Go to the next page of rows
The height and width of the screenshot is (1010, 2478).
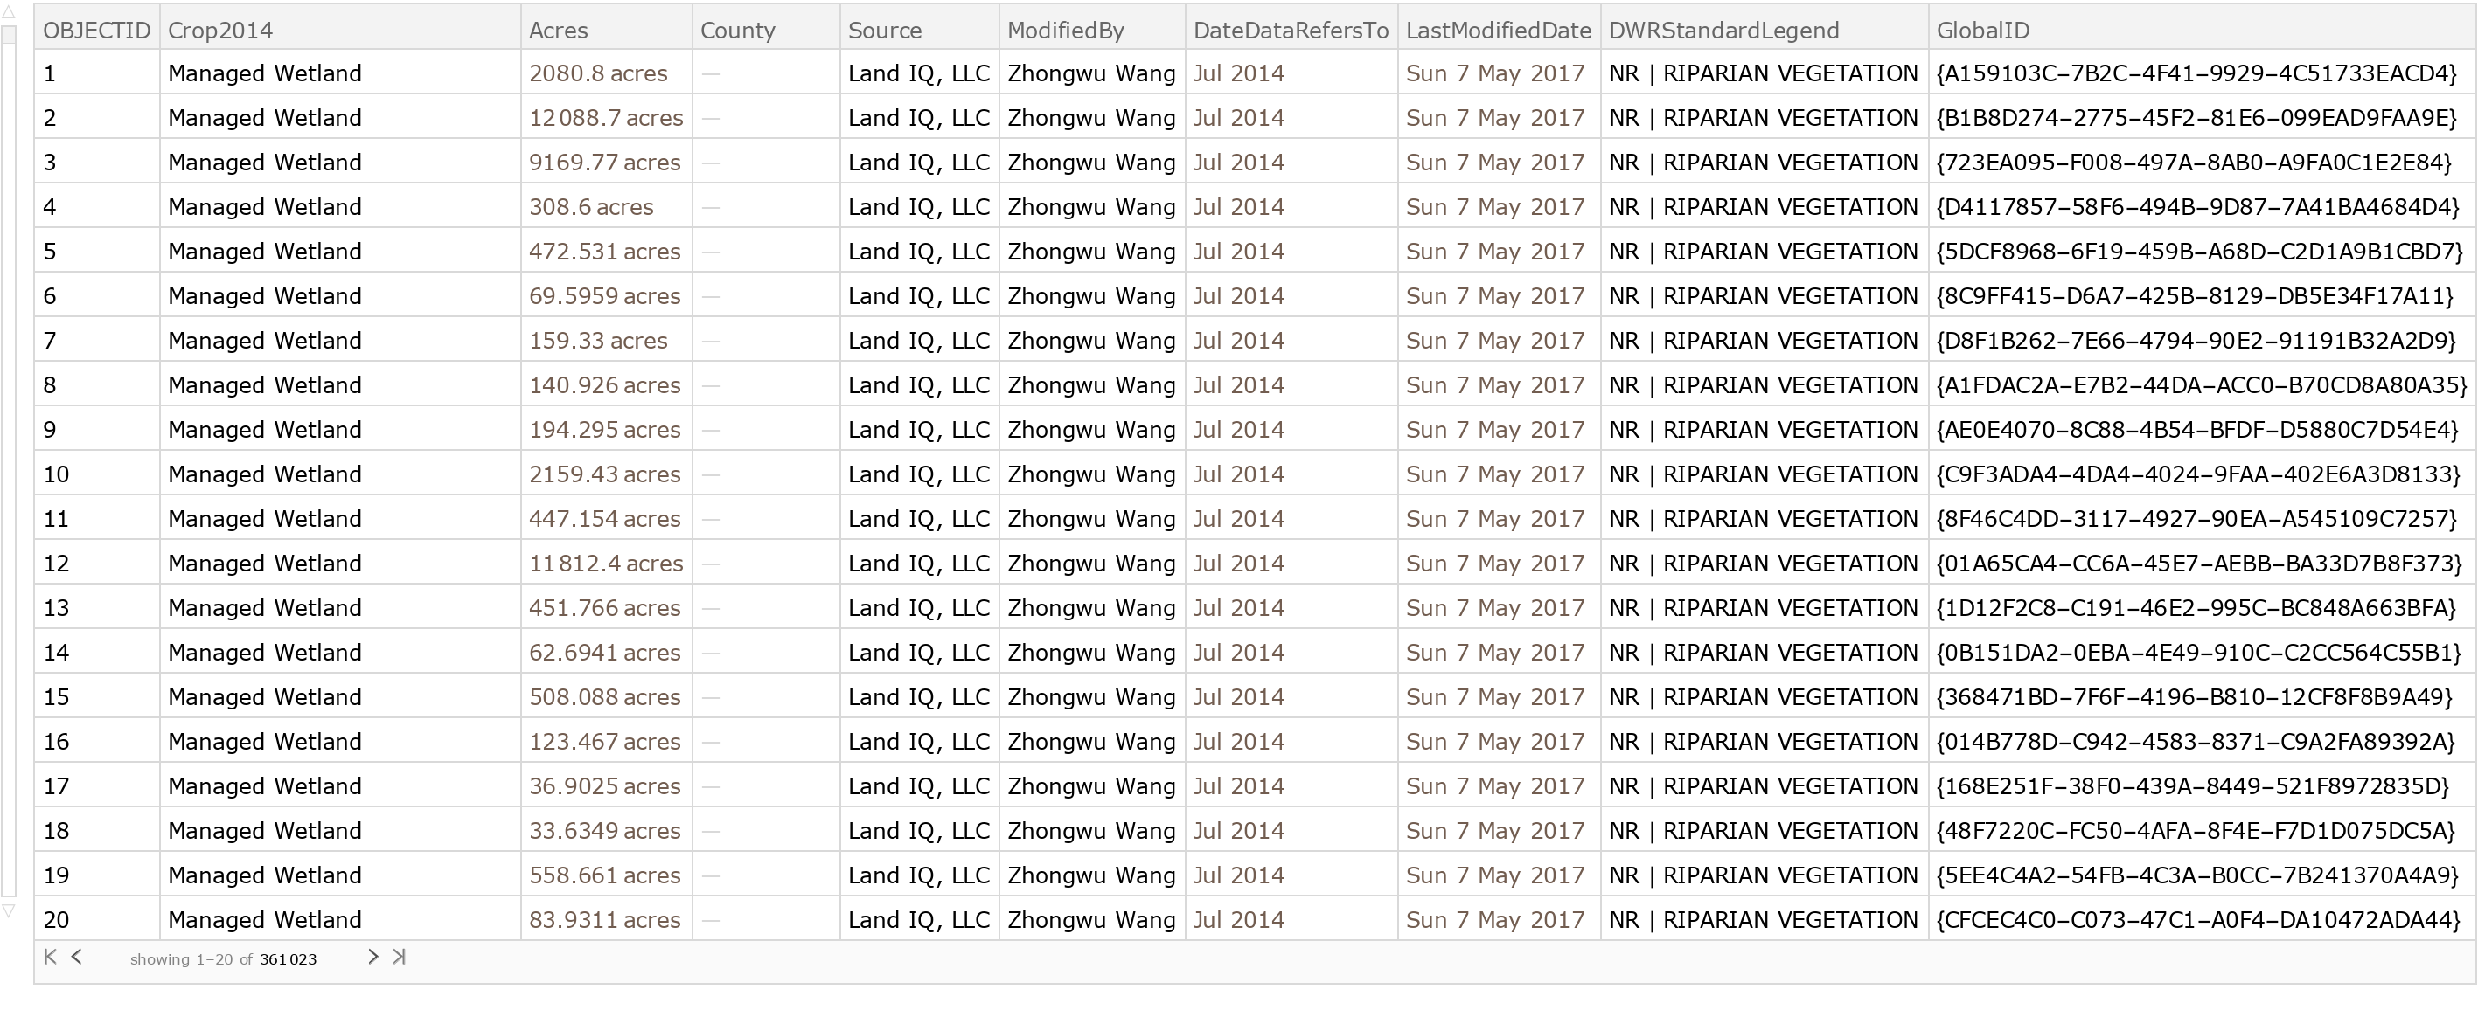tap(373, 956)
